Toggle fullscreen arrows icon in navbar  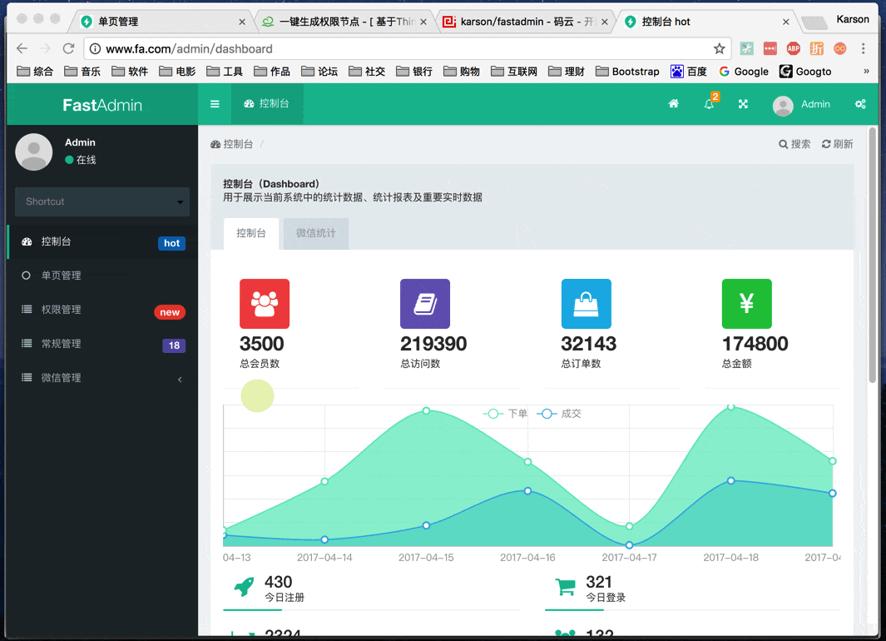tap(743, 104)
